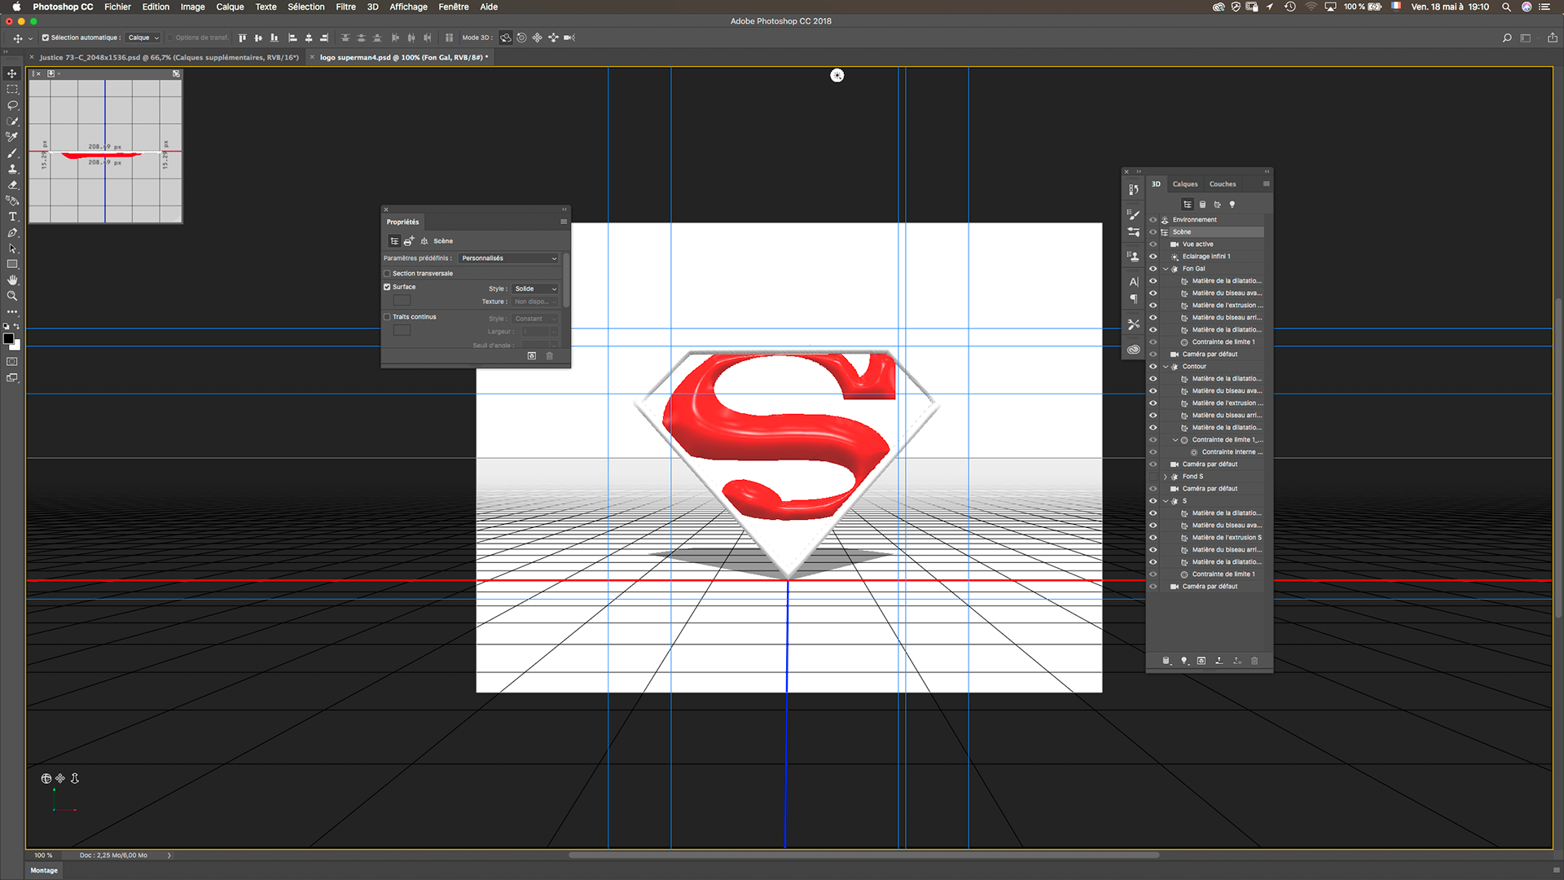The height and width of the screenshot is (880, 1564).
Task: Click the Slide 3D object mode icon
Action: pyautogui.click(x=553, y=37)
